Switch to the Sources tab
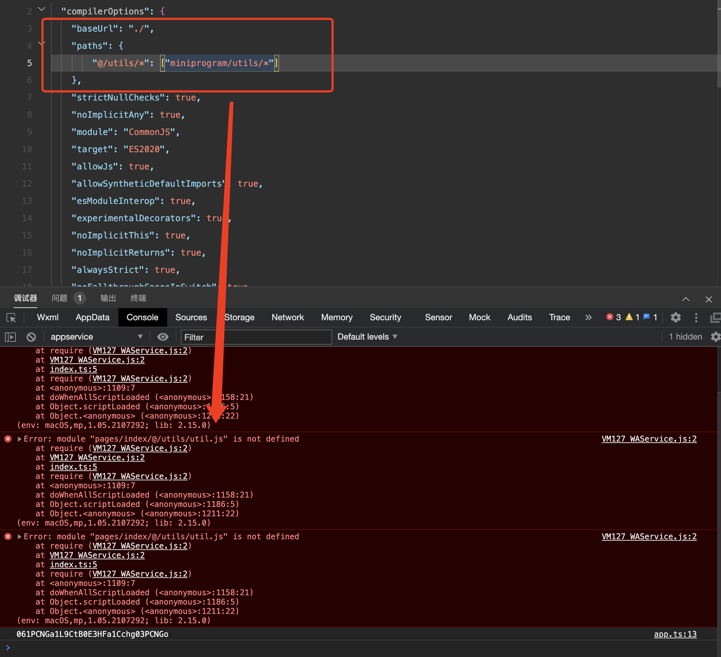Image resolution: width=721 pixels, height=657 pixels. 191,317
